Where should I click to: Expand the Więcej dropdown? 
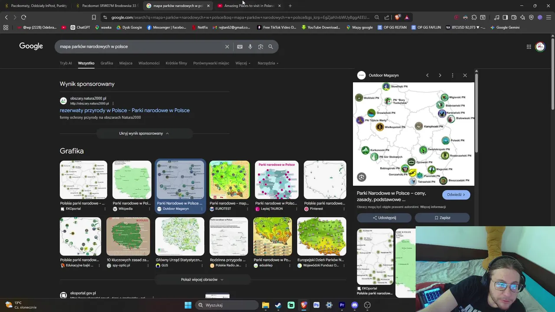[243, 63]
